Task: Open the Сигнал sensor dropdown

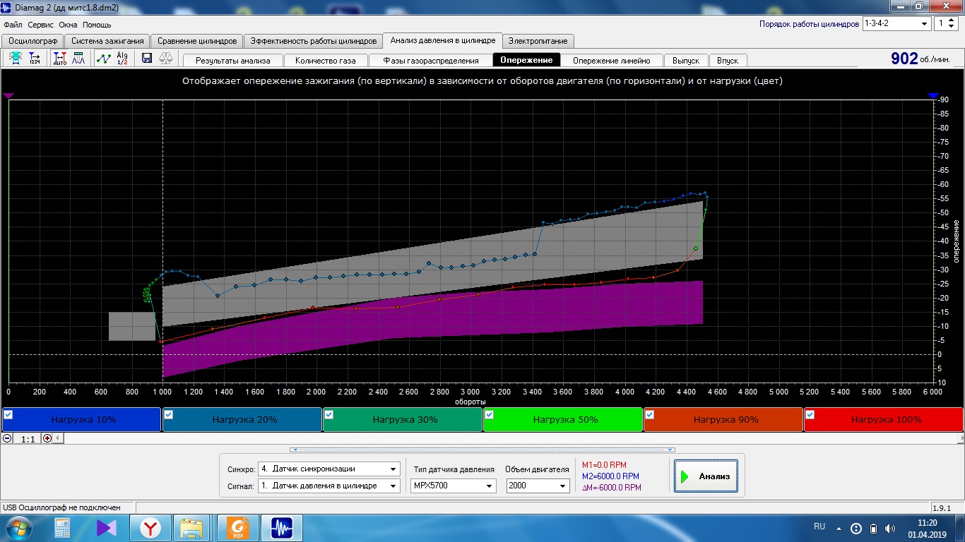Action: [x=329, y=486]
